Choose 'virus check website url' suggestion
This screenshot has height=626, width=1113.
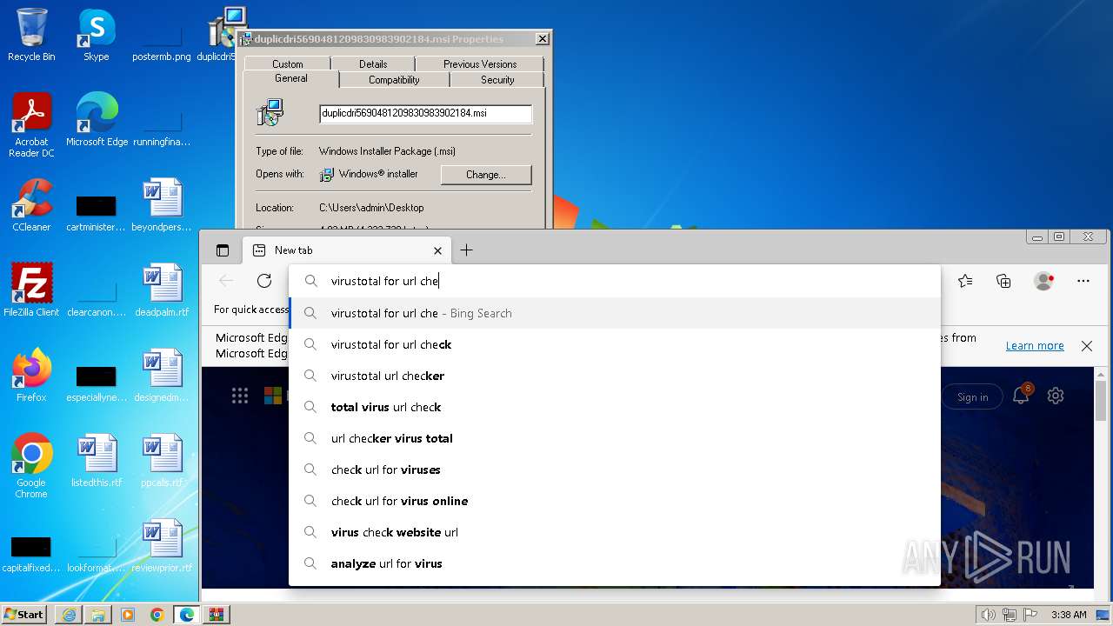coord(615,532)
